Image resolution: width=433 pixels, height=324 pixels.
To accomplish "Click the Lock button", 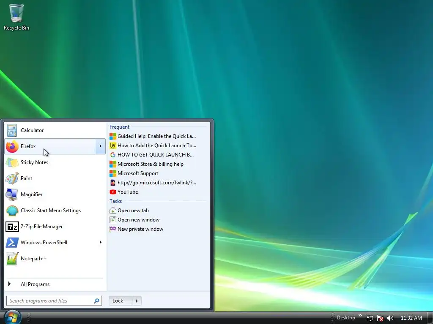I will pyautogui.click(x=121, y=301).
